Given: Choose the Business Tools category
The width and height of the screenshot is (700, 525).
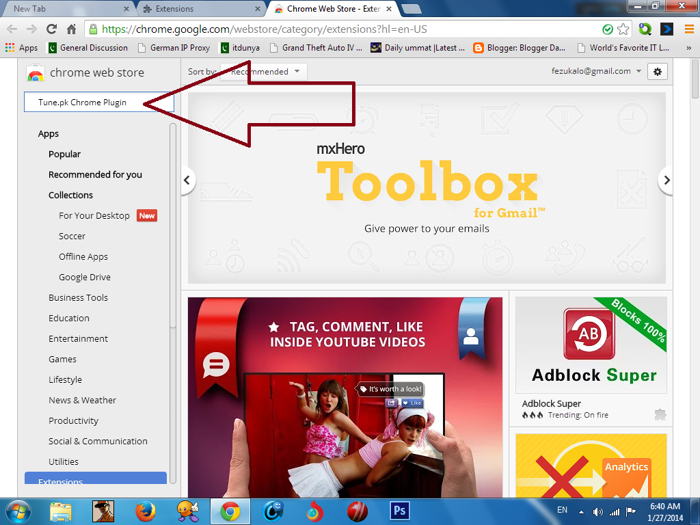Looking at the screenshot, I should [x=78, y=298].
